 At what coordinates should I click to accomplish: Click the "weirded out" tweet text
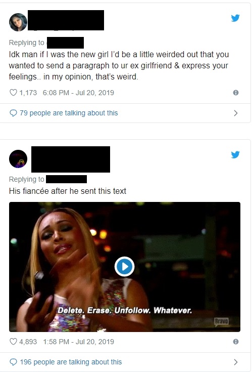pyautogui.click(x=119, y=65)
